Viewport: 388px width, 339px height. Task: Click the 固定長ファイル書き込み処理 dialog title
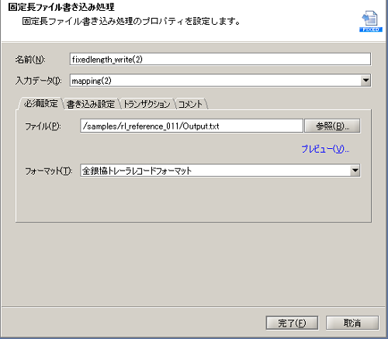(61, 7)
